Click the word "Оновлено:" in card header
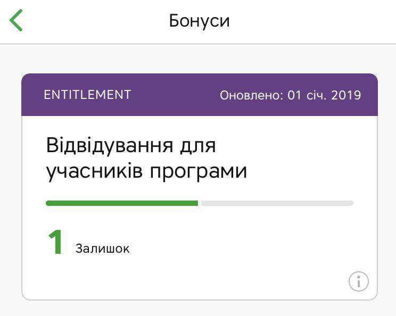The height and width of the screenshot is (316, 396). pyautogui.click(x=251, y=95)
